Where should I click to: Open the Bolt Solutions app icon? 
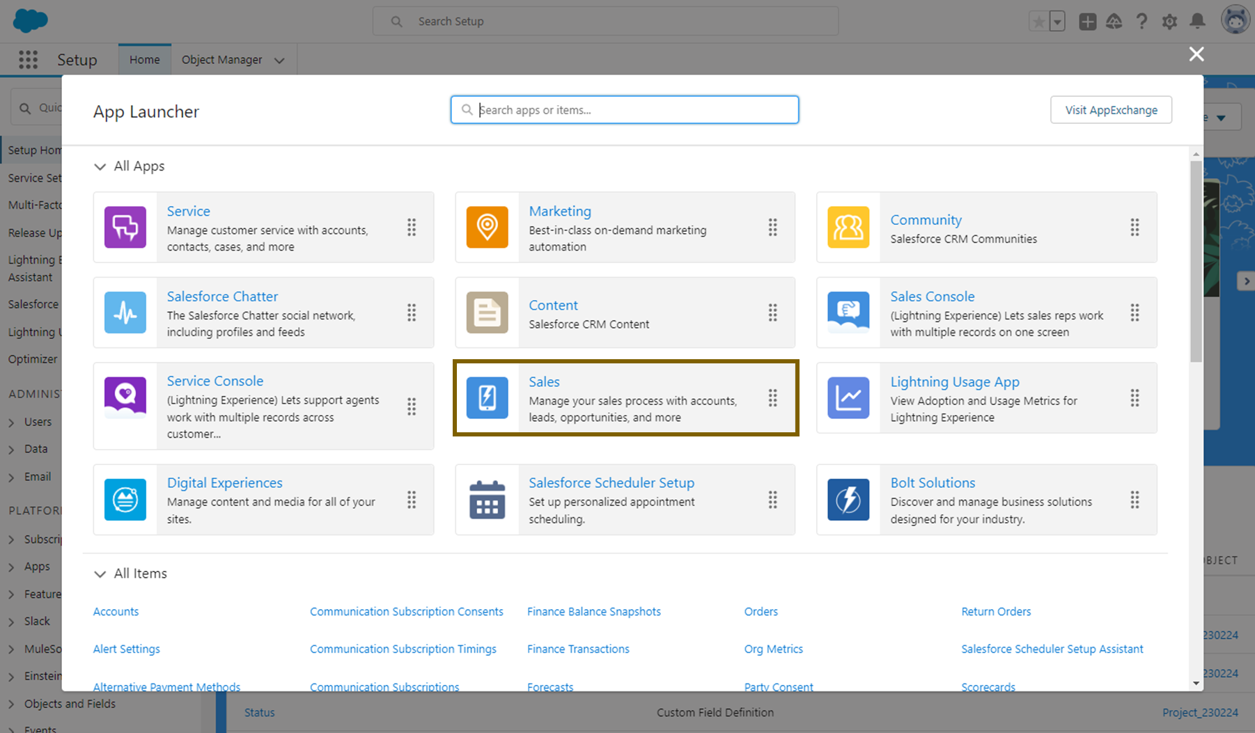848,499
